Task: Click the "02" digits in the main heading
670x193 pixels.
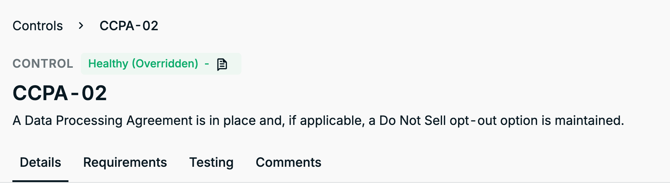Action: [x=94, y=93]
